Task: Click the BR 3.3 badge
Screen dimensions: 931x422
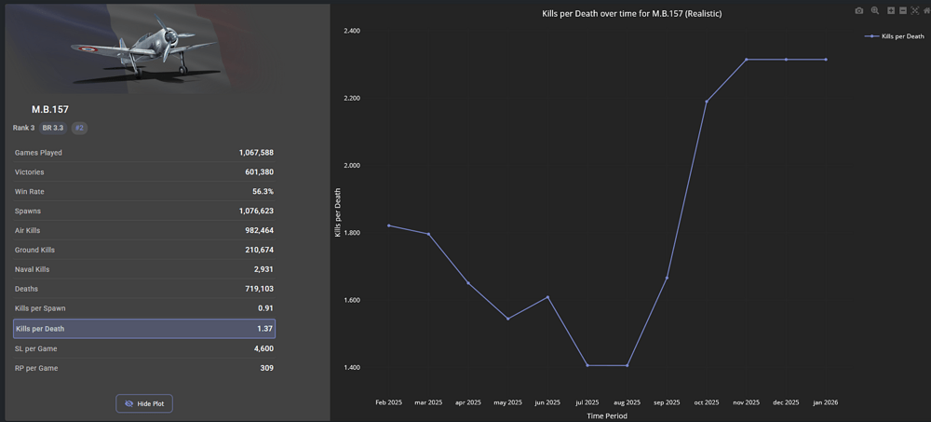Action: [52, 128]
